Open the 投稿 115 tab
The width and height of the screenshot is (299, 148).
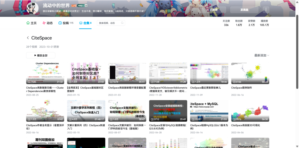(66, 23)
